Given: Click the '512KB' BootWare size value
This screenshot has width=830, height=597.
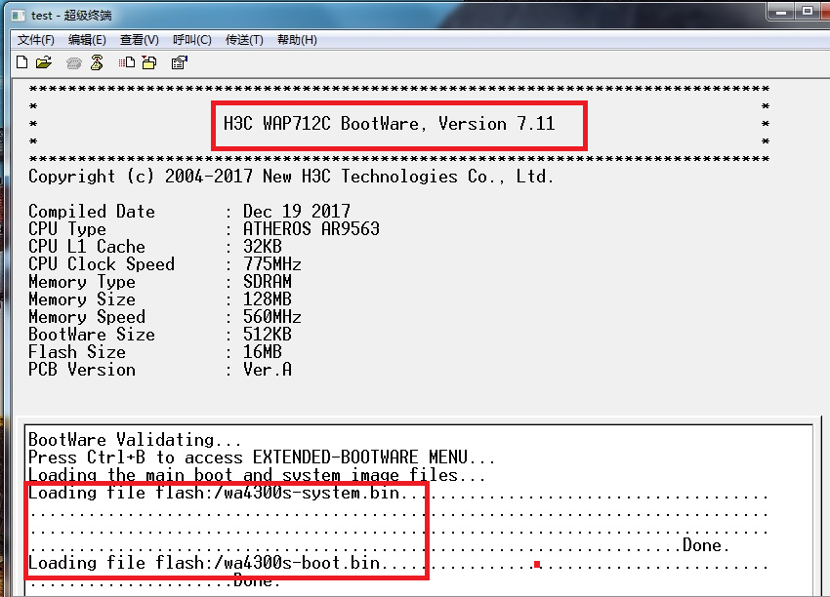Looking at the screenshot, I should coord(268,334).
